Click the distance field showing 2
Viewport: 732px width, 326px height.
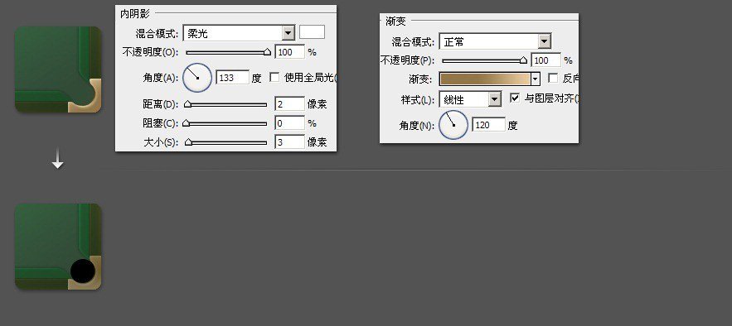click(x=290, y=104)
